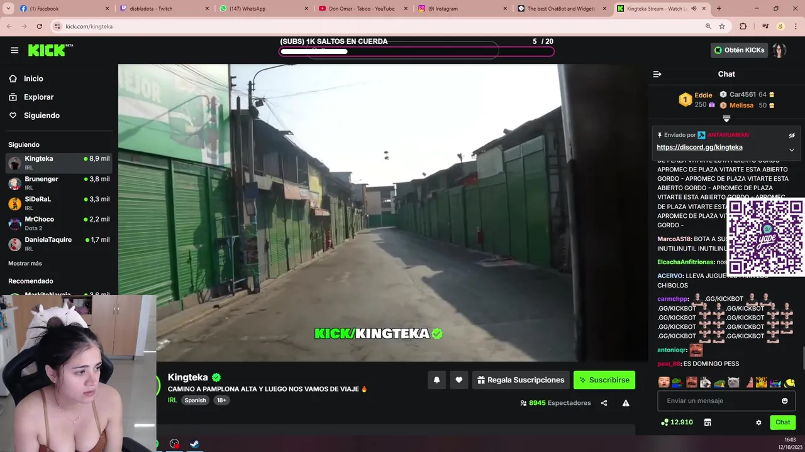Viewport: 805px width, 452px height.
Task: Open the emoji picker smiley icon
Action: tap(785, 401)
